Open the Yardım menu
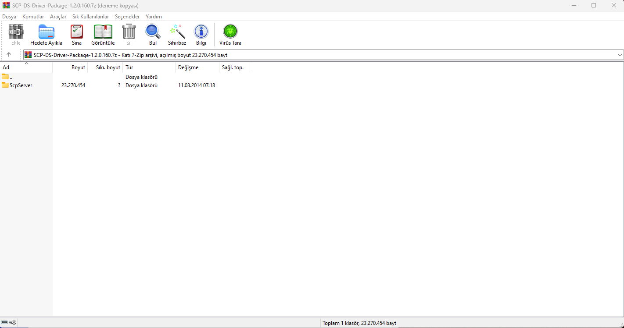The width and height of the screenshot is (624, 328). [154, 17]
